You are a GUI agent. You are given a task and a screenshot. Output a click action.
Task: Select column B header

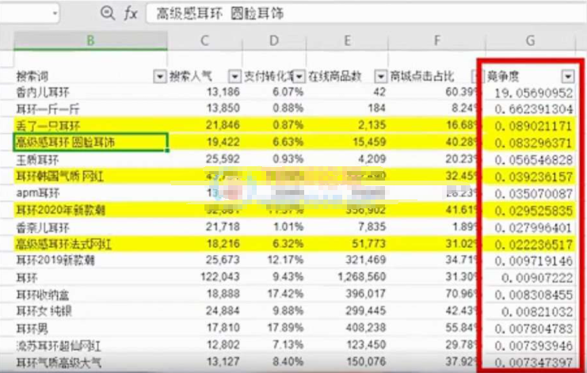point(90,40)
